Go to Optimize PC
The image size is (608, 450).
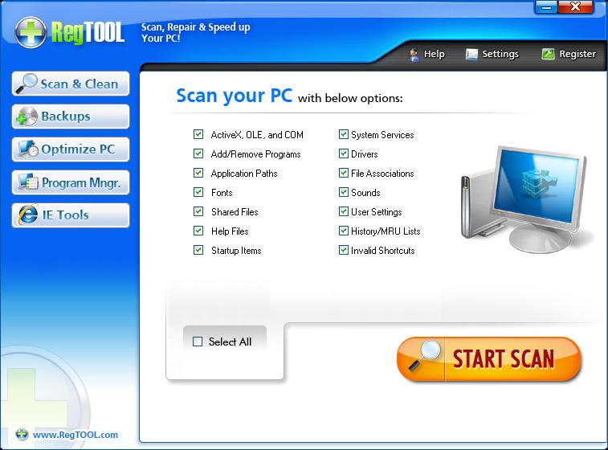(71, 149)
